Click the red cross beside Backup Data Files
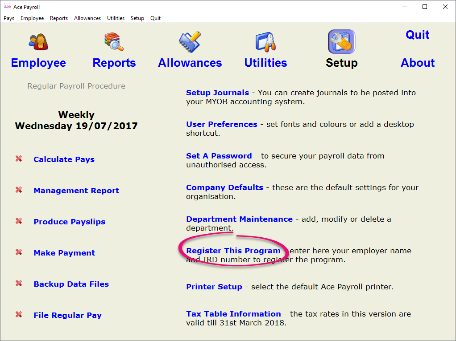The width and height of the screenshot is (456, 341). pyautogui.click(x=19, y=284)
